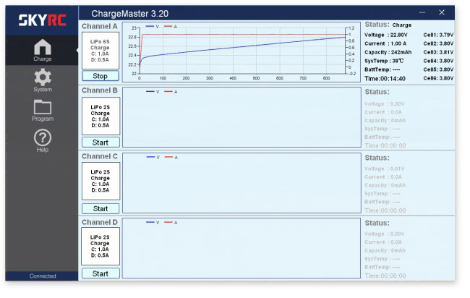Click Cell4 3.80V value

pos(438,61)
